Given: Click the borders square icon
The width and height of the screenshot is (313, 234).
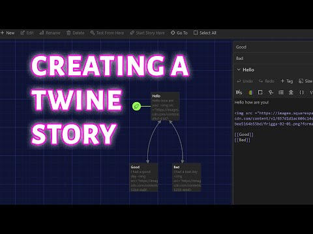Looking at the screenshot, I should (260, 92).
